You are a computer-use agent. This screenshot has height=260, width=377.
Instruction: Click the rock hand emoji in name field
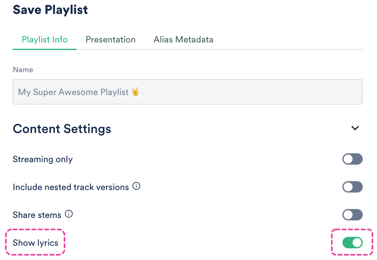tap(135, 92)
